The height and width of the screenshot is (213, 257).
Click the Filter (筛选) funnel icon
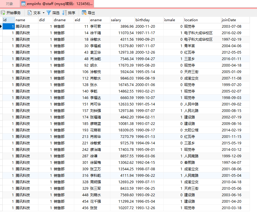[x=49, y=13]
